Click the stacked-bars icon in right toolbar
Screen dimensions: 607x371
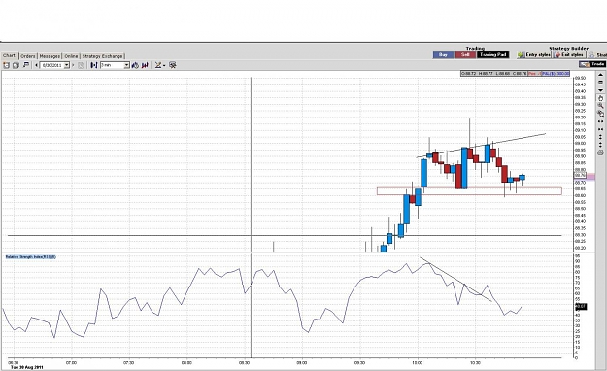[x=600, y=83]
